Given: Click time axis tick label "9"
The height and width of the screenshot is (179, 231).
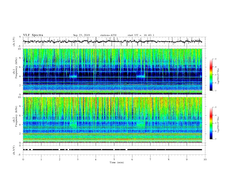Looking at the screenshot, I should click(x=187, y=159).
